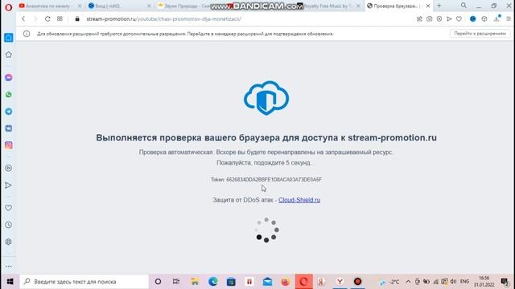Open the snapshot camera icon in address bar
This screenshot has height=289, width=515.
429,19
